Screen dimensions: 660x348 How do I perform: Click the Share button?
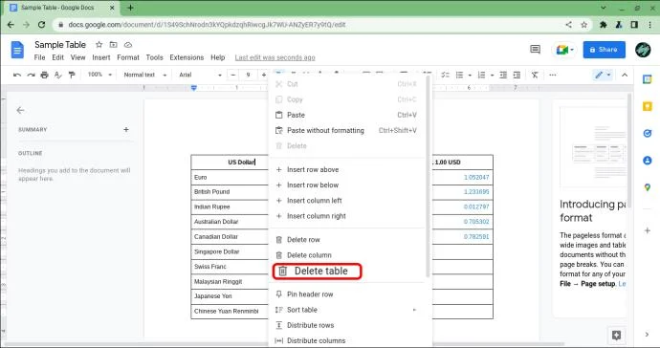pyautogui.click(x=604, y=50)
